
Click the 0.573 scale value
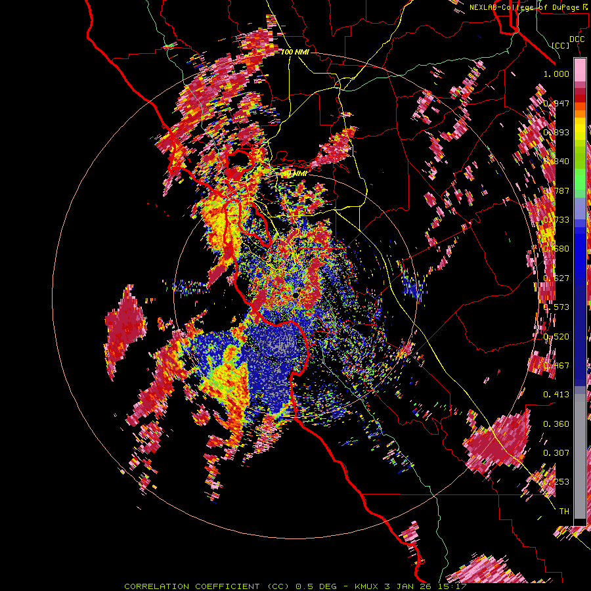(x=556, y=307)
